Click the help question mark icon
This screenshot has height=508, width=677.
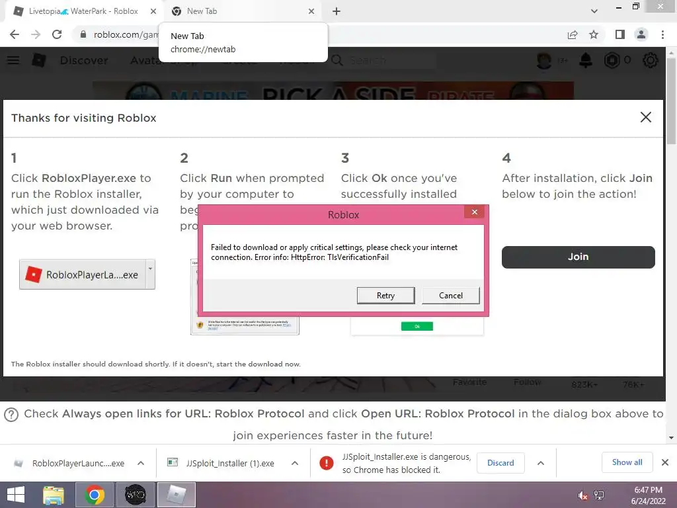pos(11,415)
